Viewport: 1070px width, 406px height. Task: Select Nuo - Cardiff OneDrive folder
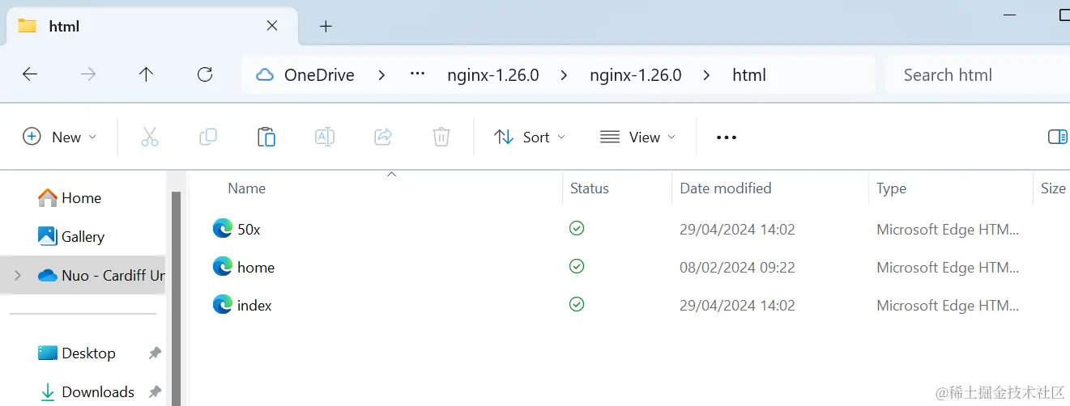(83, 275)
